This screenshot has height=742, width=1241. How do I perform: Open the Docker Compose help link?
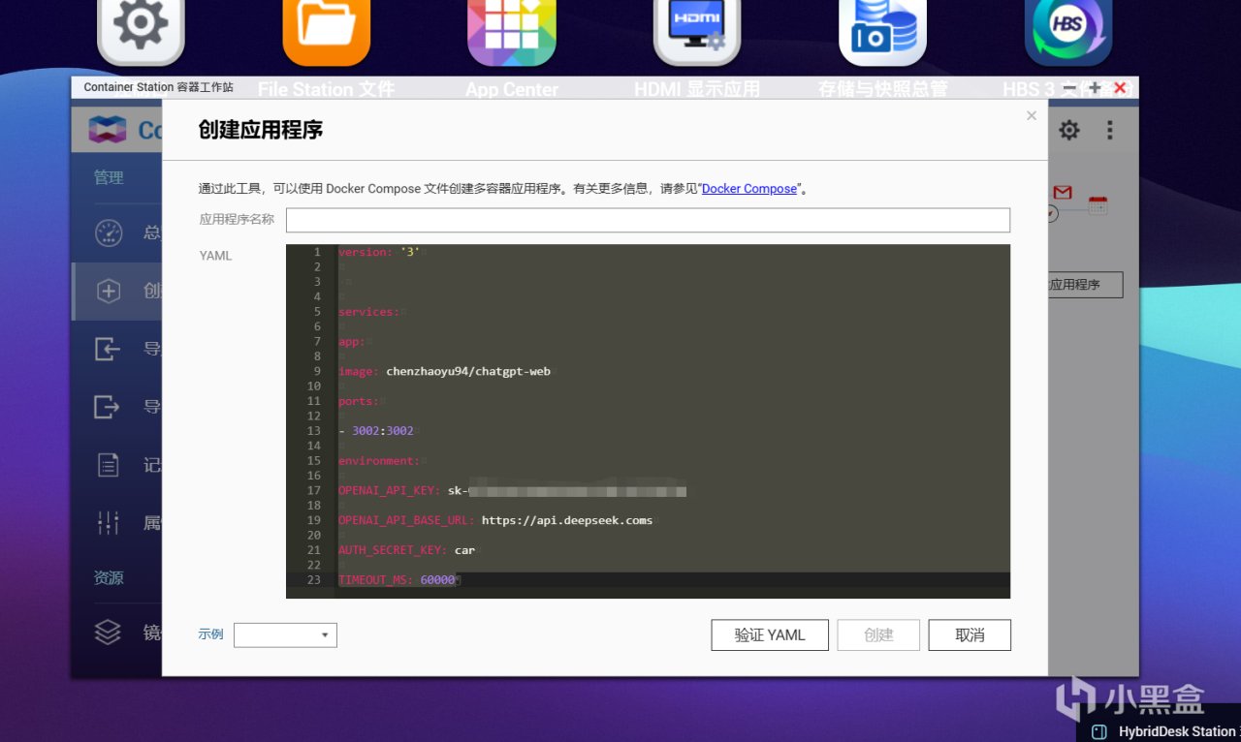pos(749,189)
